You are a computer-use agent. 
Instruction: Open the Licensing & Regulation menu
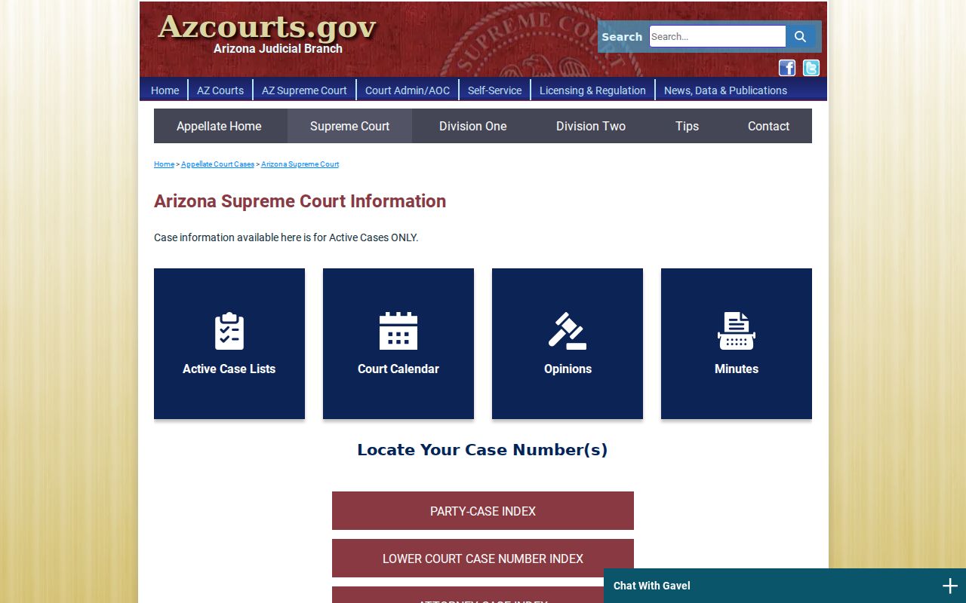pyautogui.click(x=592, y=90)
